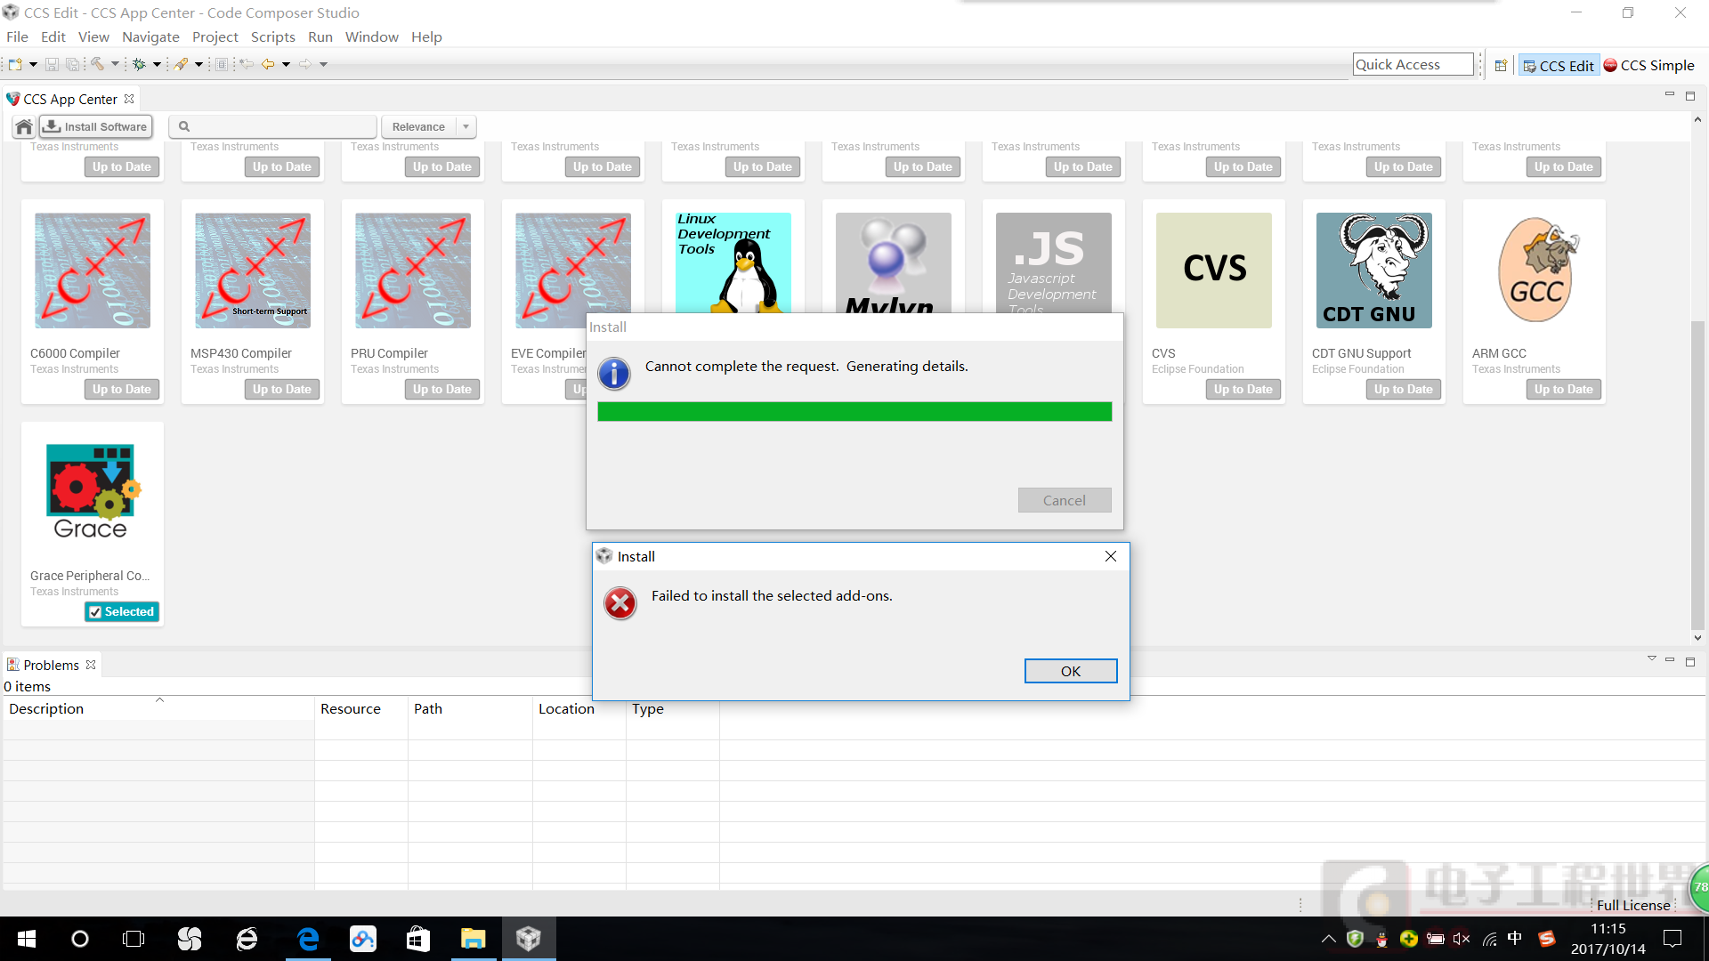Sort Problems by the Description column
This screenshot has width=1709, height=961.
click(x=158, y=708)
